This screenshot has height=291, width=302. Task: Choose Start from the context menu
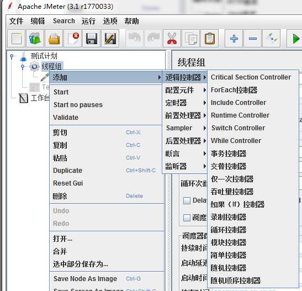[106, 92]
